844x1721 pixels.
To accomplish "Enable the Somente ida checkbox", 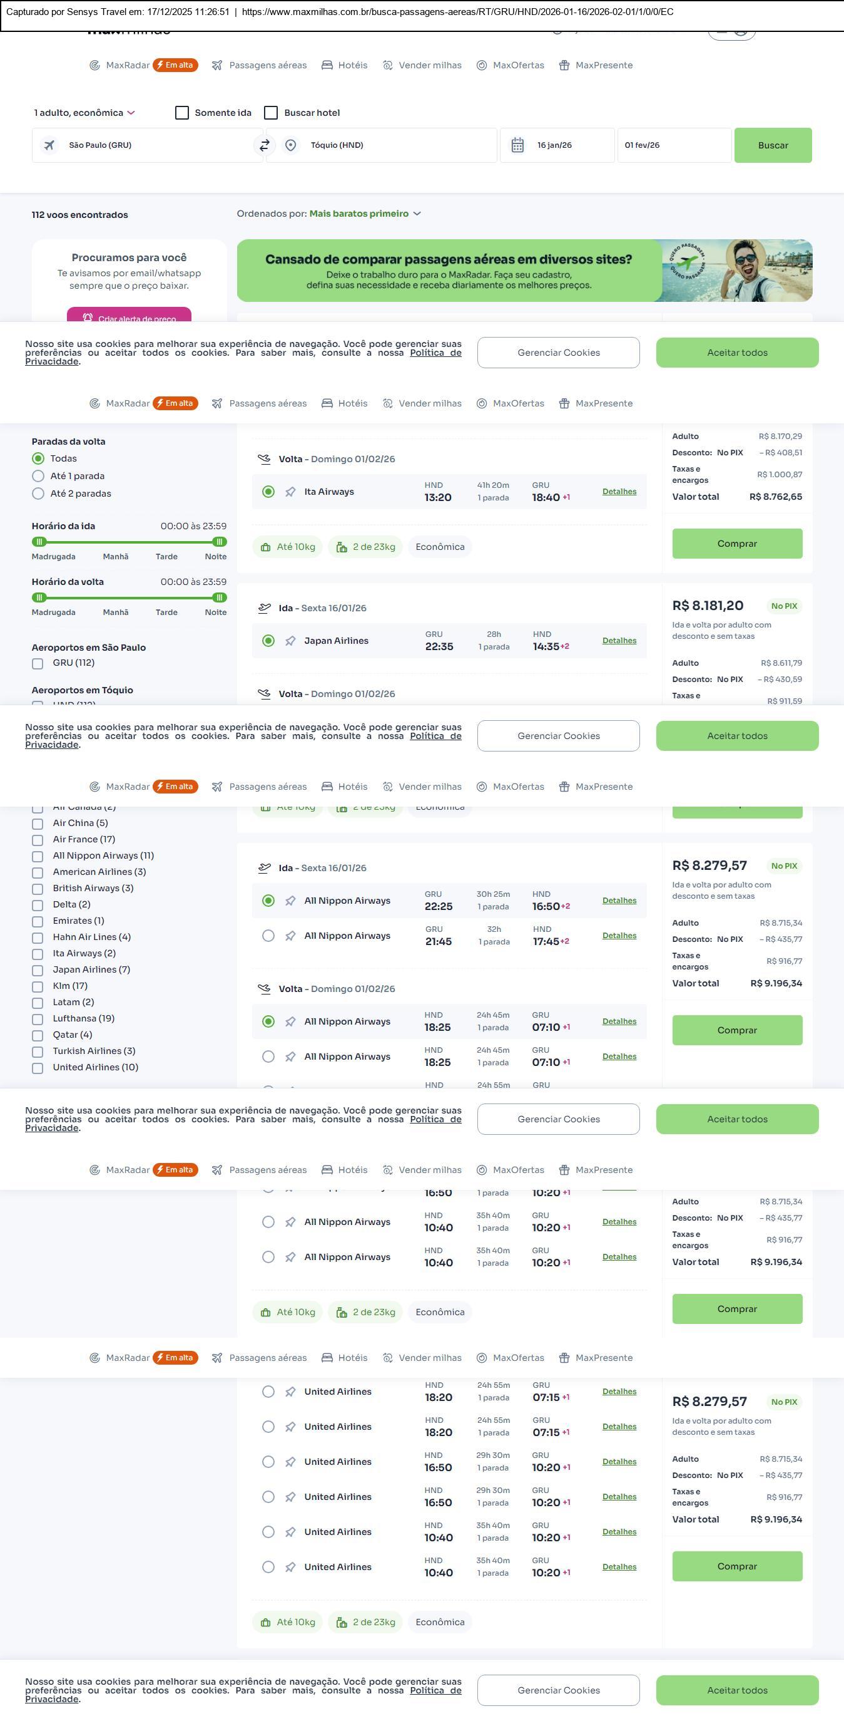I will tap(182, 113).
